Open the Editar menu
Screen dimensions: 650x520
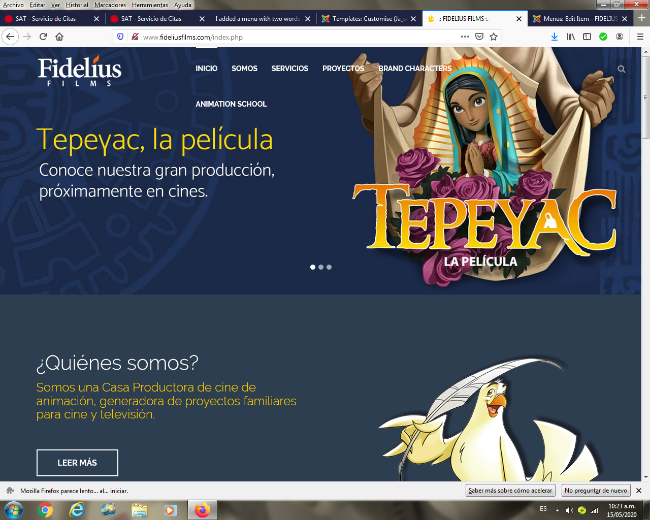click(38, 5)
